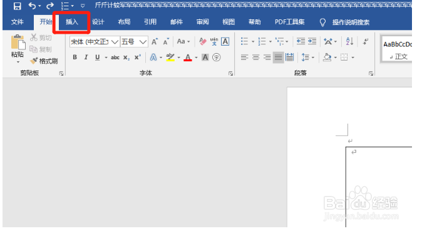Align text left
Image resolution: width=422 pixels, height=231 pixels.
click(244, 57)
